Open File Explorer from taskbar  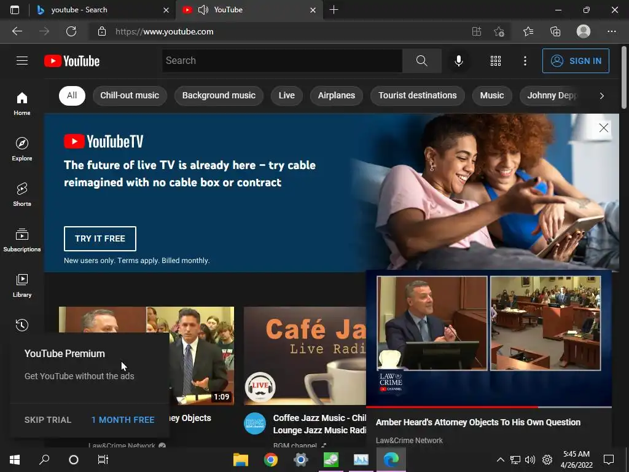pos(241,460)
